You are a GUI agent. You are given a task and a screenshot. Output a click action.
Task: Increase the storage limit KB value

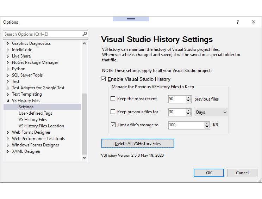coord(207,123)
